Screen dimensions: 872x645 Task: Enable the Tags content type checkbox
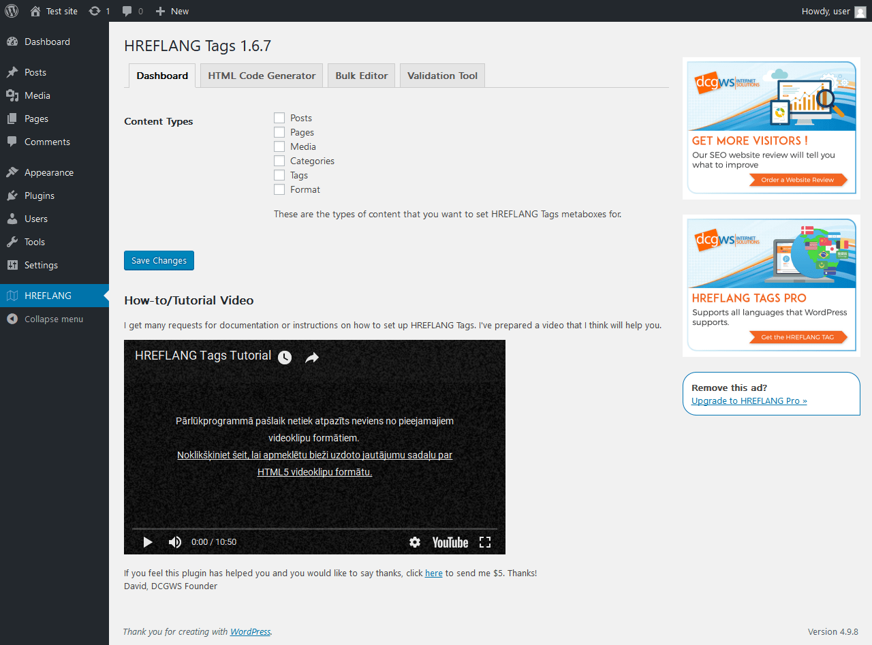click(279, 175)
